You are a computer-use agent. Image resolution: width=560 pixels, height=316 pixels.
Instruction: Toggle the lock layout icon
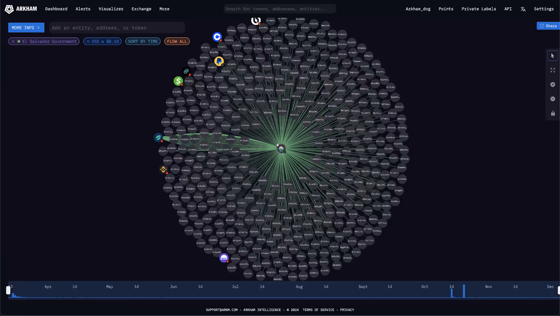click(553, 113)
